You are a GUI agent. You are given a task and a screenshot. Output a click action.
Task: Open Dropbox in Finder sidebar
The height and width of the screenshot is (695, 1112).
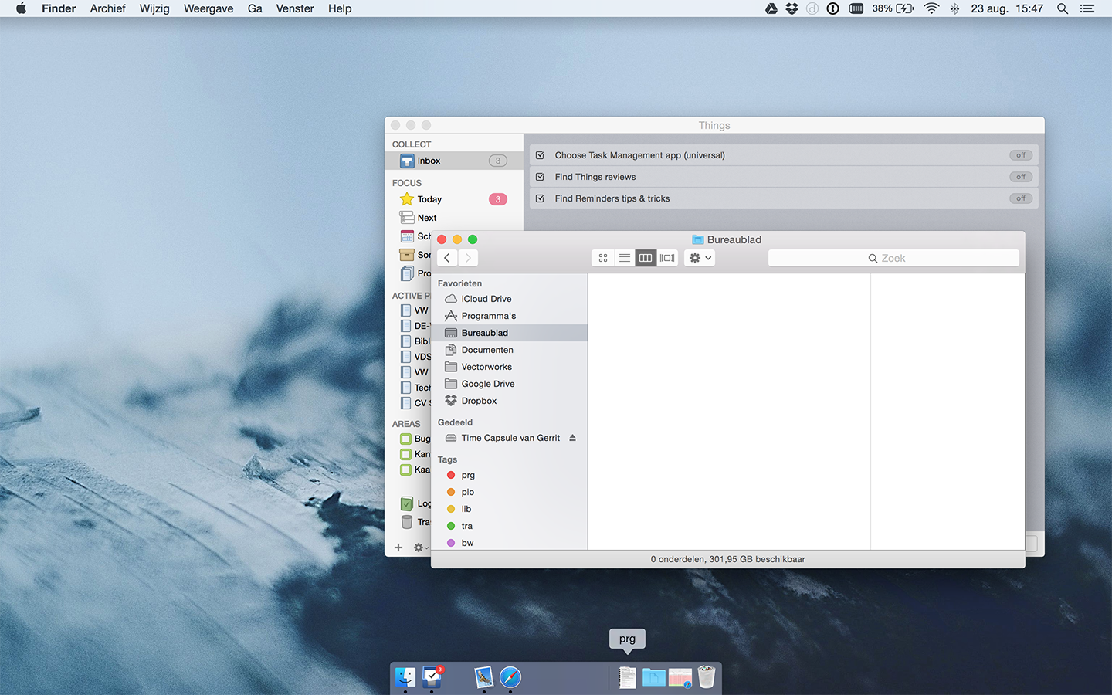(510, 401)
